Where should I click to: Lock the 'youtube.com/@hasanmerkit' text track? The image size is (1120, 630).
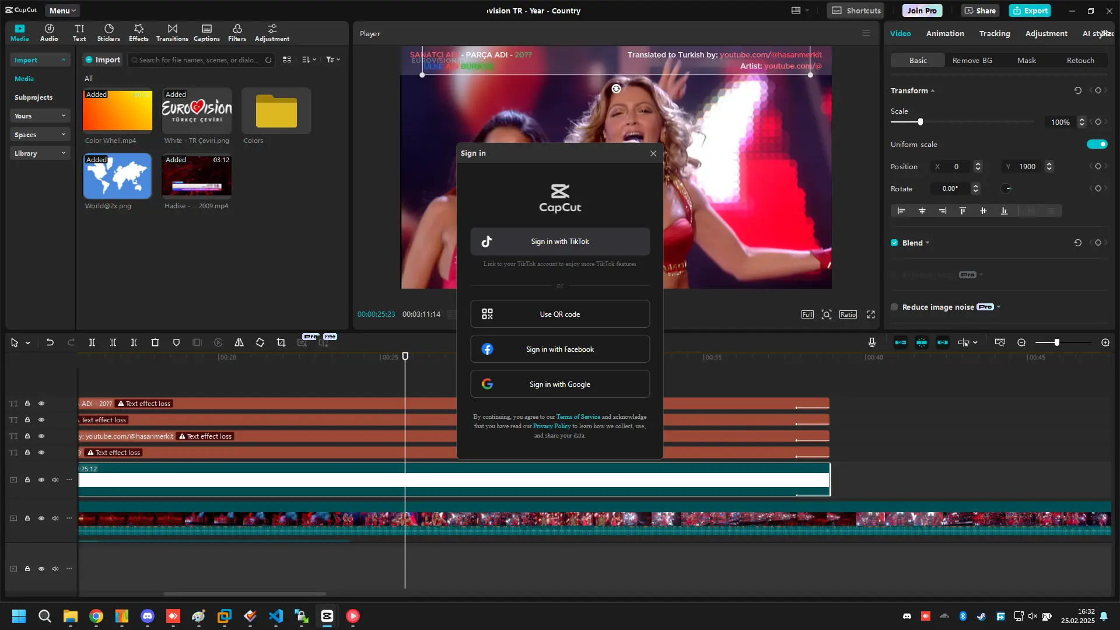27,436
